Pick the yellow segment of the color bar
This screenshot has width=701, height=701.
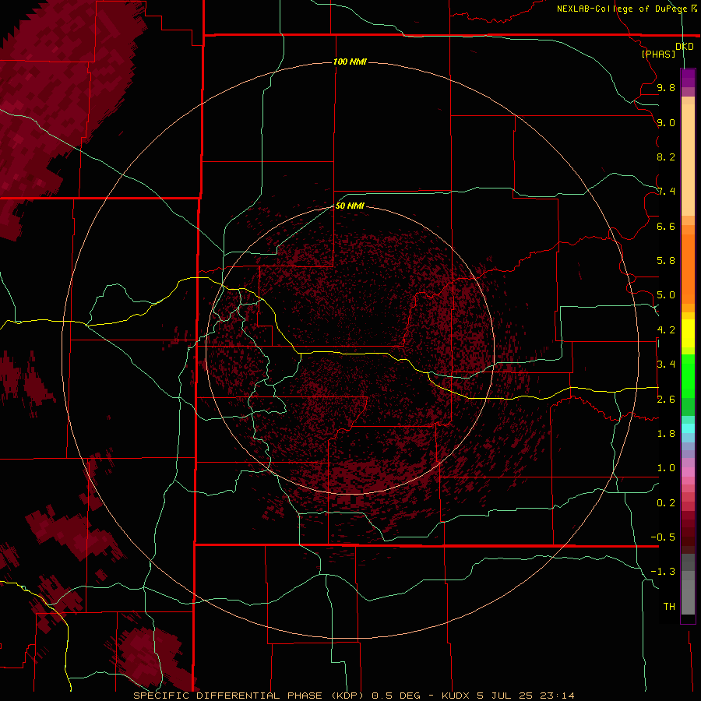click(x=688, y=333)
